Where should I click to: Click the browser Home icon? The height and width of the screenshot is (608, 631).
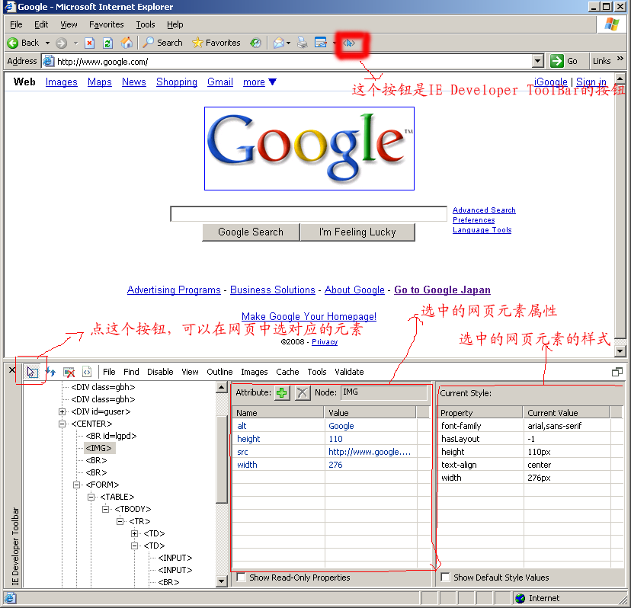tap(127, 43)
